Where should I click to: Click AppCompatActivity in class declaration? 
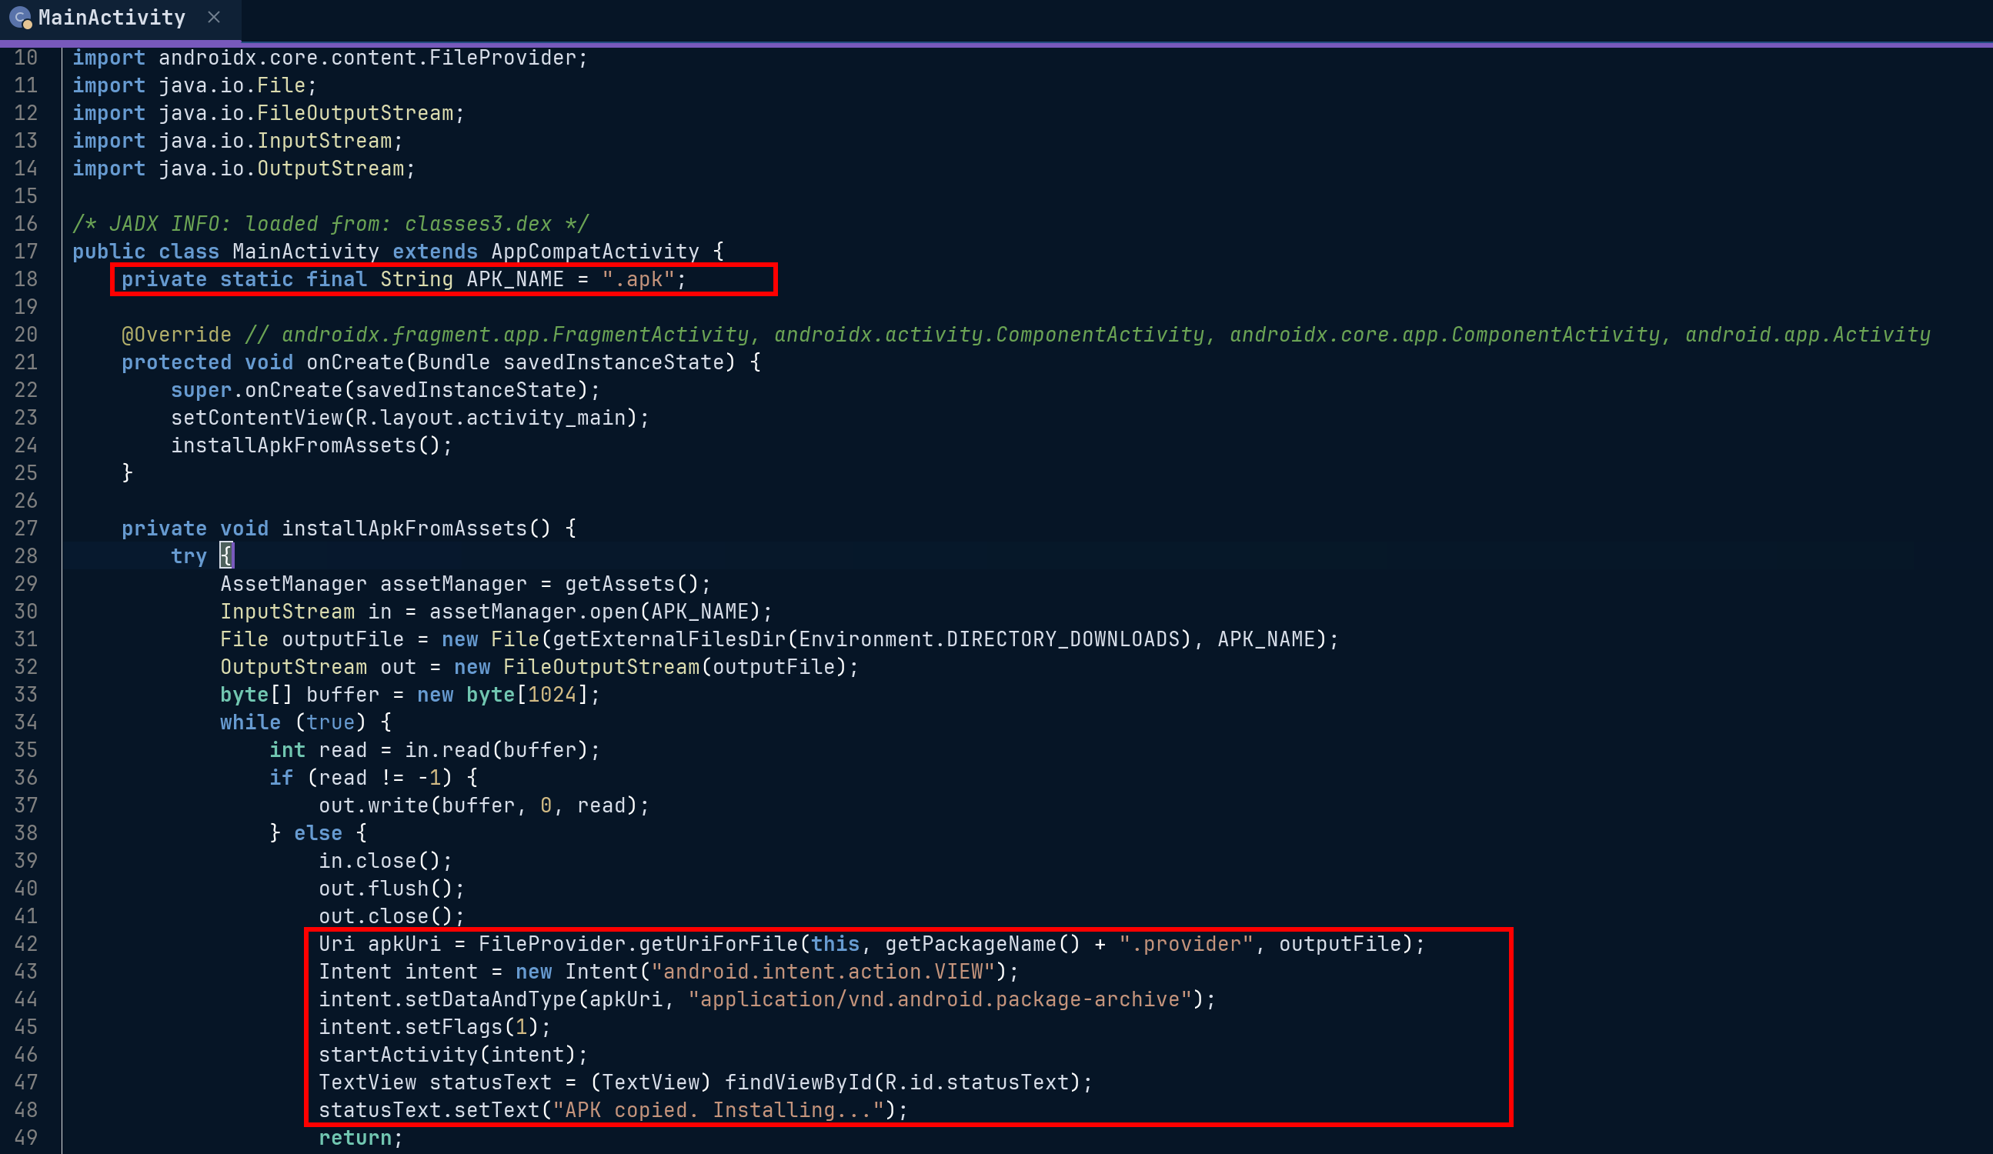coord(595,252)
